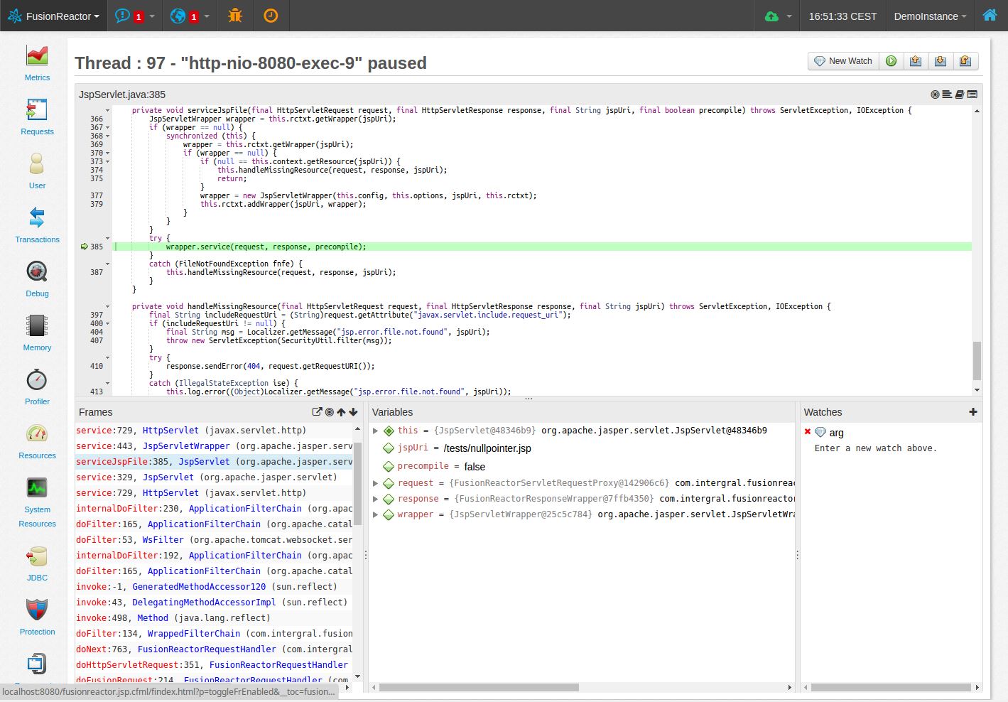The width and height of the screenshot is (1008, 702).
Task: Click the New Watch button
Action: [842, 61]
